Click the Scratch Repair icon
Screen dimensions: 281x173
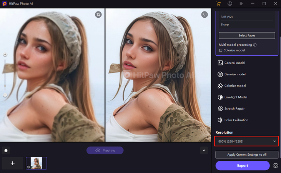[220, 109]
